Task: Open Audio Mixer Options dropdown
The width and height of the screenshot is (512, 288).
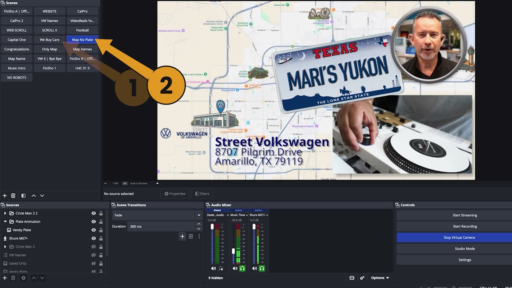Action: (380, 278)
